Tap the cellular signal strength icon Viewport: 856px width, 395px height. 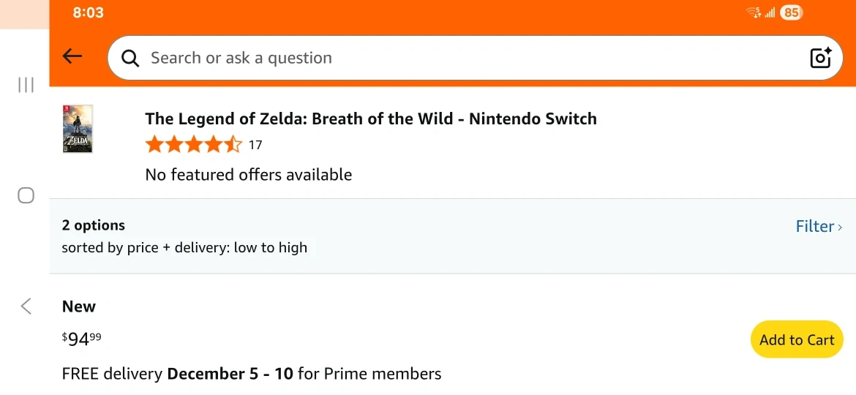pos(770,12)
